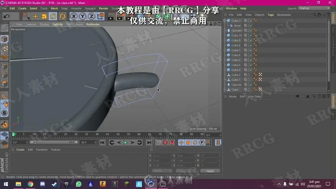The image size is (336, 189).
Task: Click Cube.1 phong tag
Action: click(255, 80)
